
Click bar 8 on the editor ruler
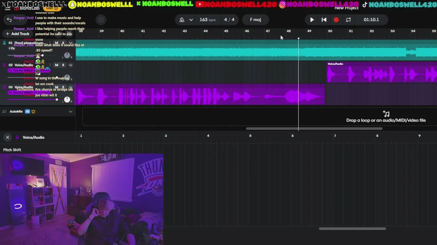(x=377, y=135)
